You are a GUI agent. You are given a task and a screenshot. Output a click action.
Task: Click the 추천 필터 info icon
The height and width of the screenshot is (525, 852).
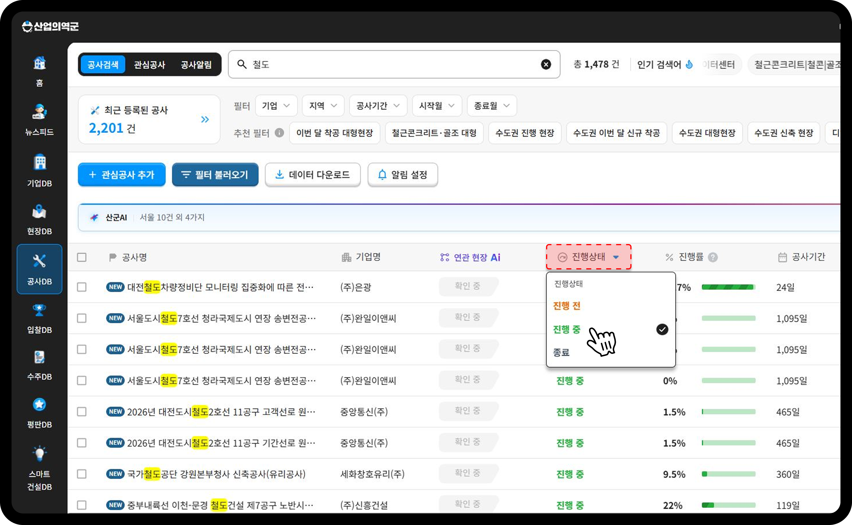pos(279,133)
